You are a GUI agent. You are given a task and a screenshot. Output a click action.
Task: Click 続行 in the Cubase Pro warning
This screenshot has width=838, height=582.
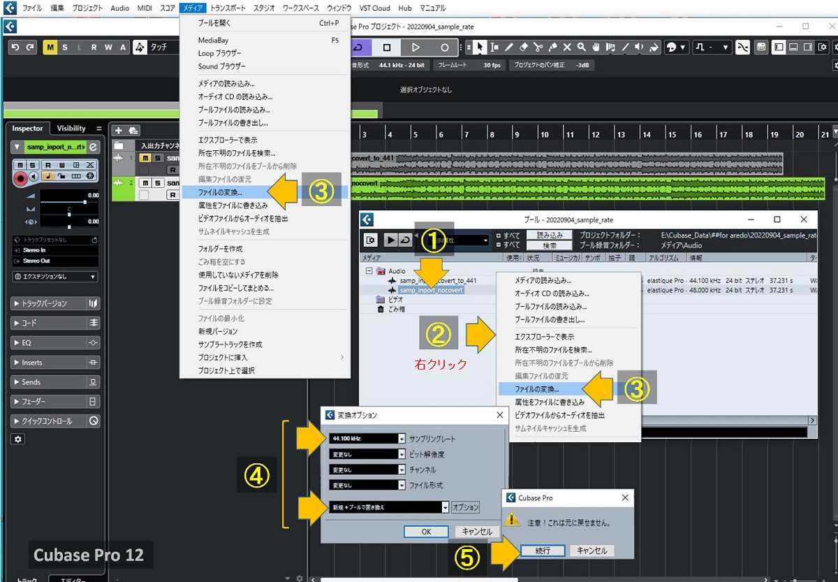click(543, 551)
